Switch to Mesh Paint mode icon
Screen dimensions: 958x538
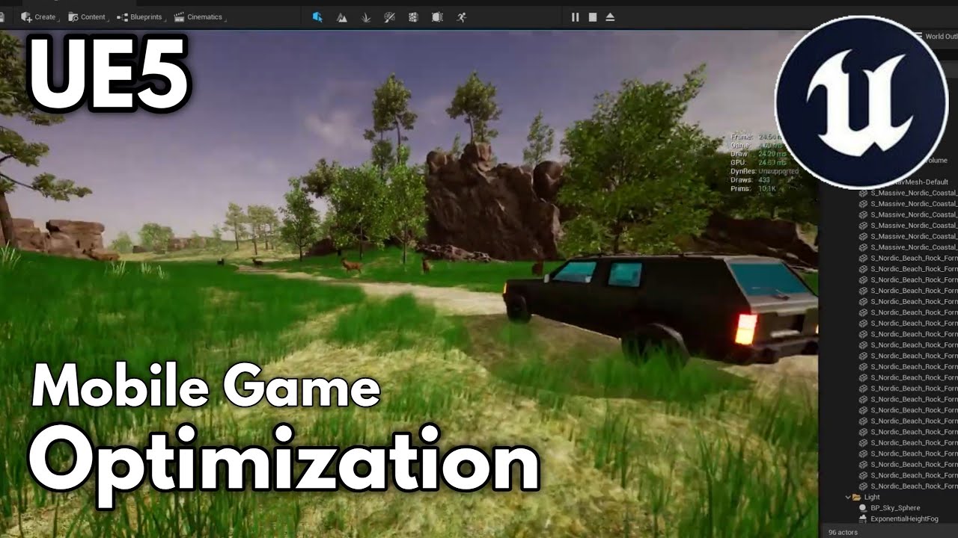389,16
